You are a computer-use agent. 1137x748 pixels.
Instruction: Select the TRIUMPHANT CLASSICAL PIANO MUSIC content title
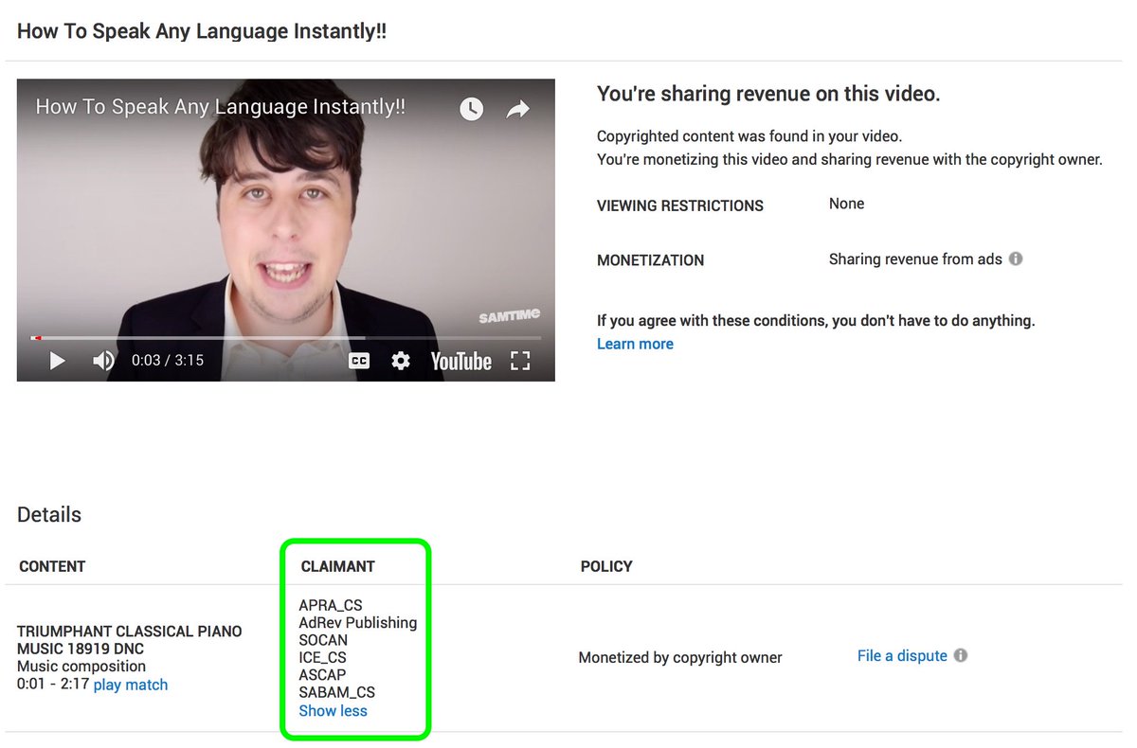click(x=130, y=640)
